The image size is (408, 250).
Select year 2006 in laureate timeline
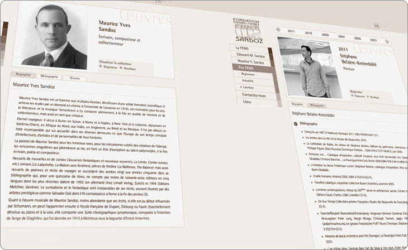click(x=358, y=38)
